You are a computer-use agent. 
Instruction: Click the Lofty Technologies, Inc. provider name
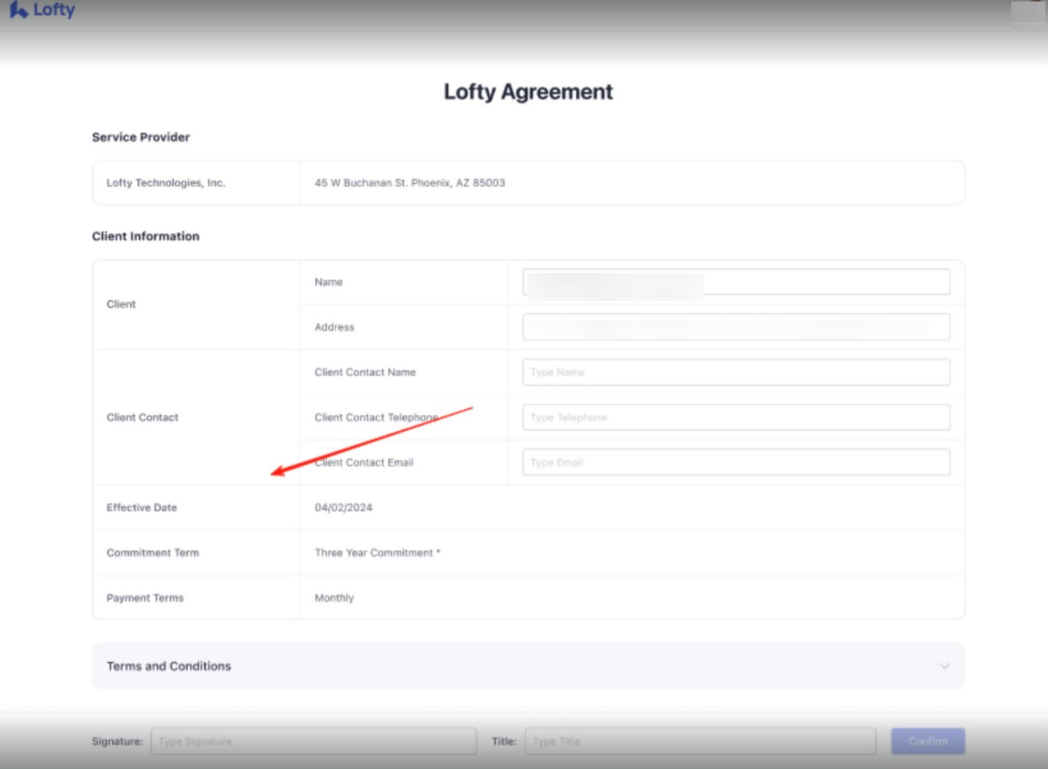166,183
